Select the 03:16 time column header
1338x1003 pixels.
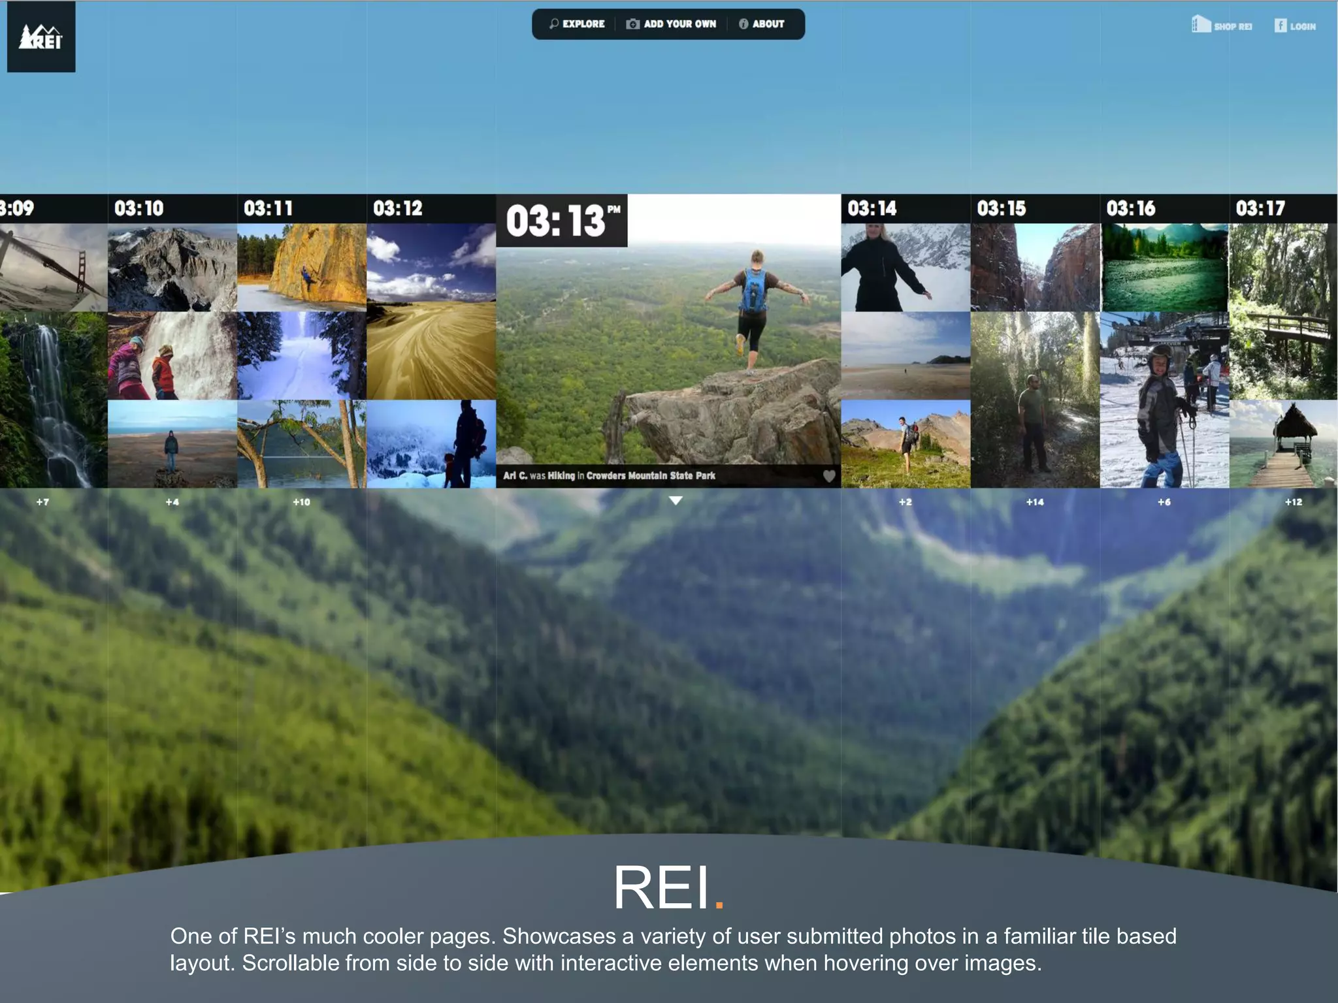click(x=1165, y=209)
